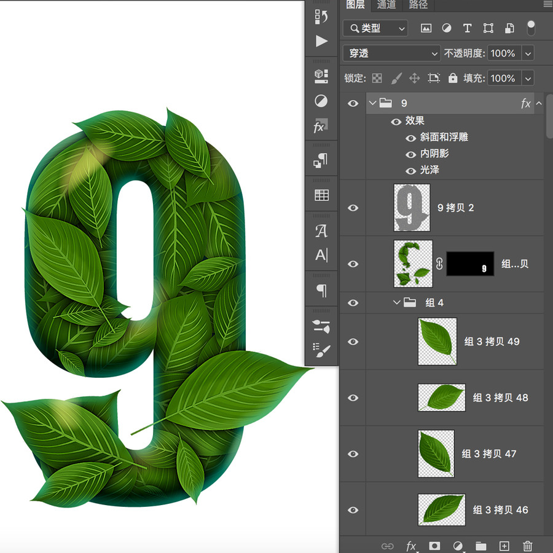
Task: Open the Adjustments panel icon
Action: coord(321,101)
